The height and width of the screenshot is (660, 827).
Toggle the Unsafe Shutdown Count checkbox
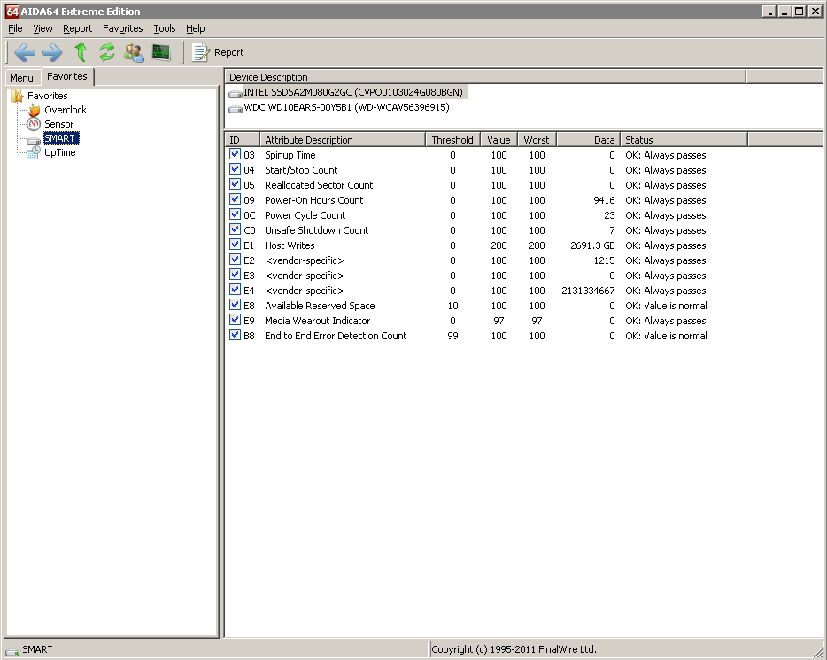coord(235,229)
